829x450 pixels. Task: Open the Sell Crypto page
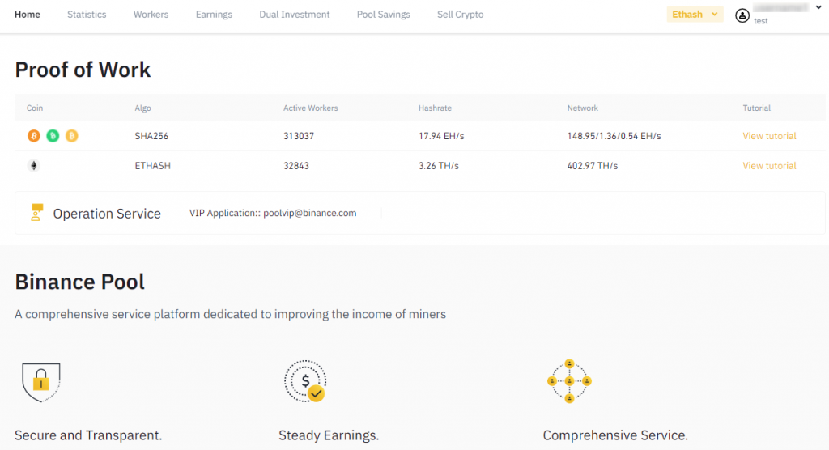point(460,15)
